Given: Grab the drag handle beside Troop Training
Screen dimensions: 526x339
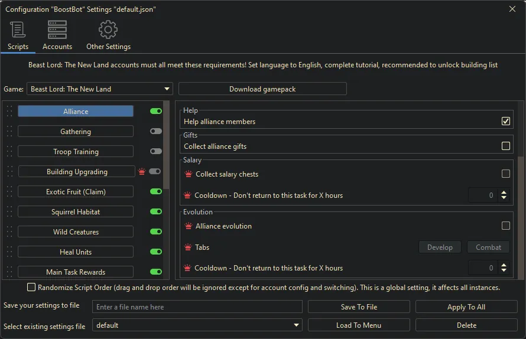Looking at the screenshot, I should click(9, 152).
